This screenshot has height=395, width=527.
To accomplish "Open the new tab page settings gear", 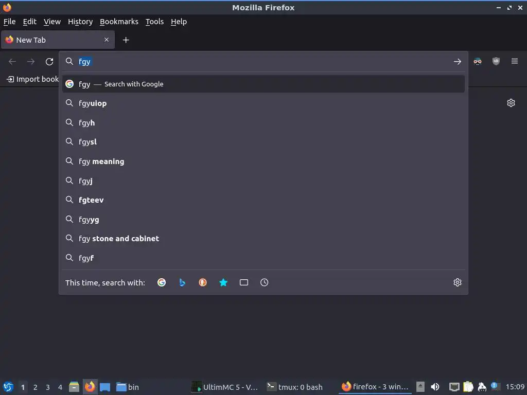I will click(511, 103).
